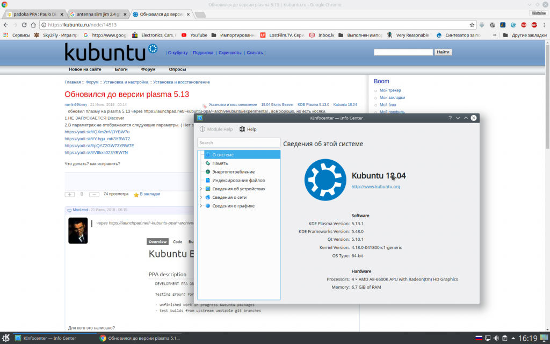Screen dimensions: 550x344
Task: Upvote the post with the plus button
Action: pyautogui.click(x=69, y=194)
